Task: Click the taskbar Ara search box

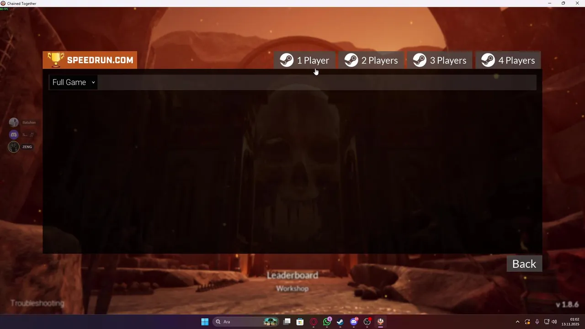Action: [x=247, y=322]
